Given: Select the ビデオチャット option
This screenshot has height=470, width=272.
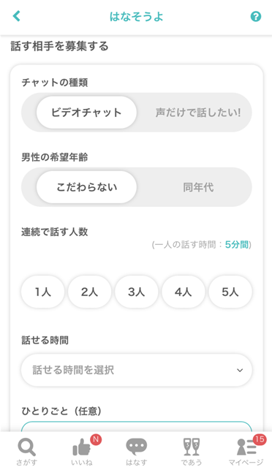Looking at the screenshot, I should coord(86,113).
